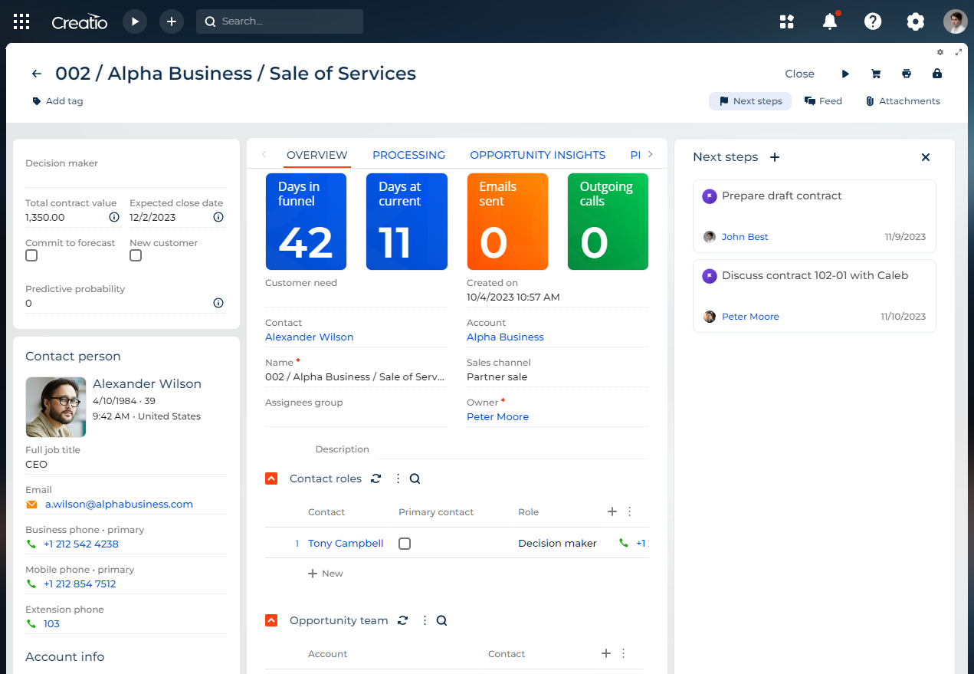
Task: Open the Alpha Business account link
Action: click(x=505, y=337)
